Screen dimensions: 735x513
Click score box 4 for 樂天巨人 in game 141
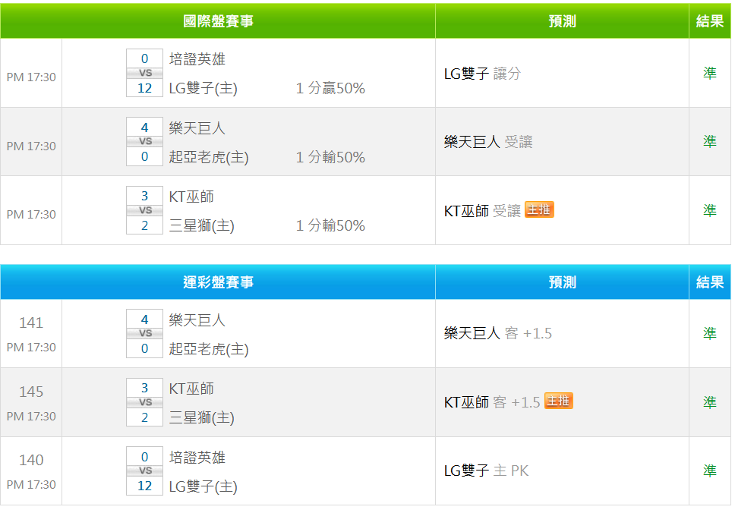click(x=144, y=319)
